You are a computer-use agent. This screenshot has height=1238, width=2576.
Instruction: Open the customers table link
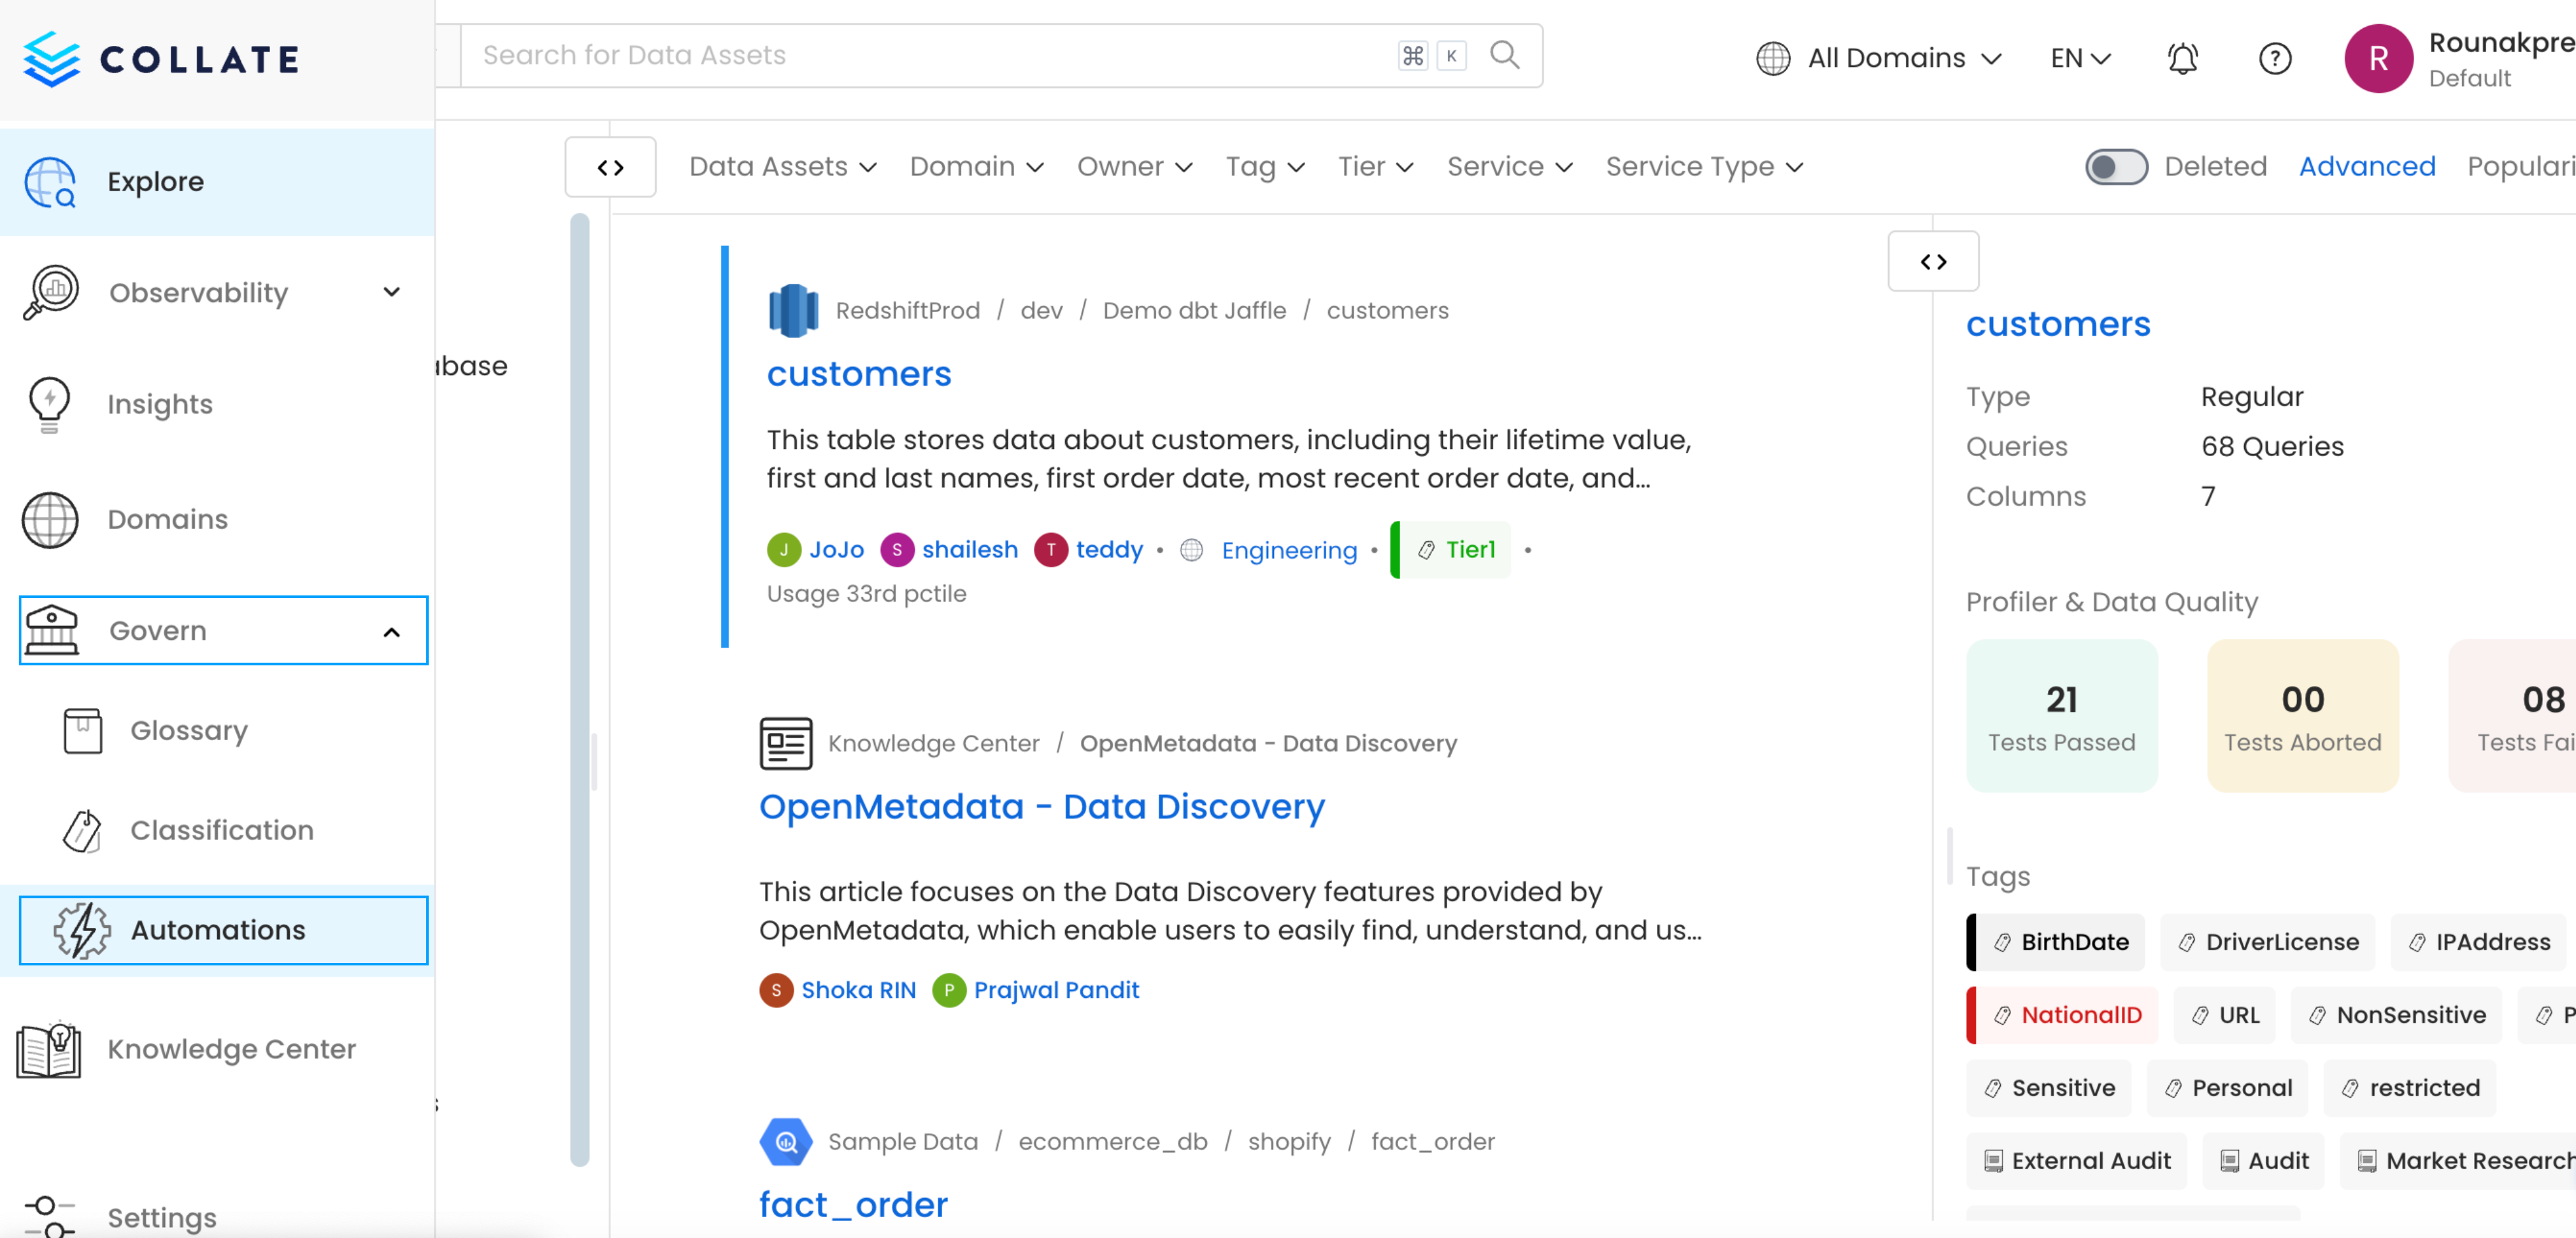click(859, 373)
